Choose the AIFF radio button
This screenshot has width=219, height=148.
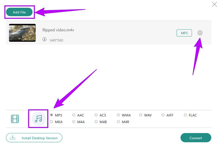point(163,115)
